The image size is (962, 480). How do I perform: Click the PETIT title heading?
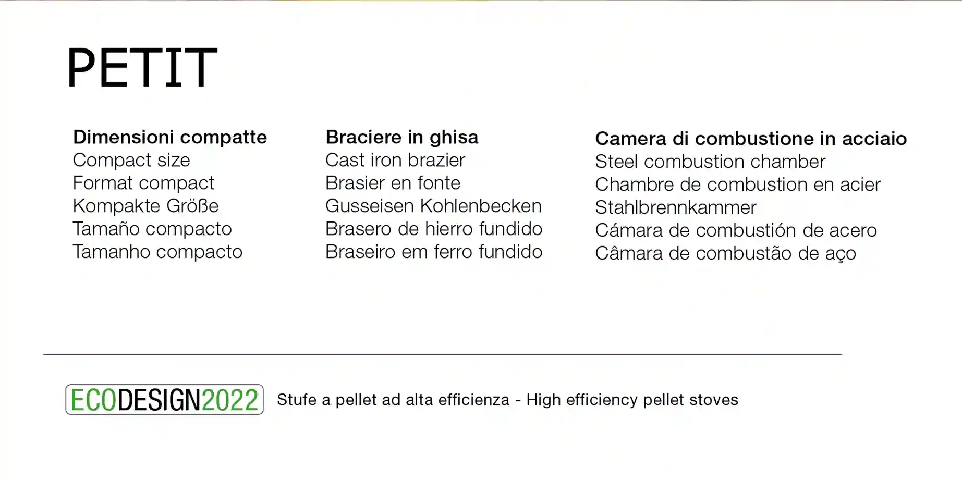[142, 68]
